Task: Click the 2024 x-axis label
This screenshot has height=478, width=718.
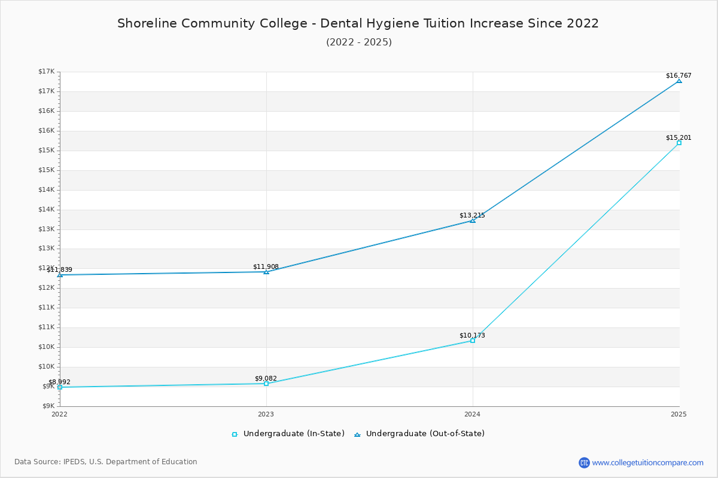Action: click(x=473, y=413)
